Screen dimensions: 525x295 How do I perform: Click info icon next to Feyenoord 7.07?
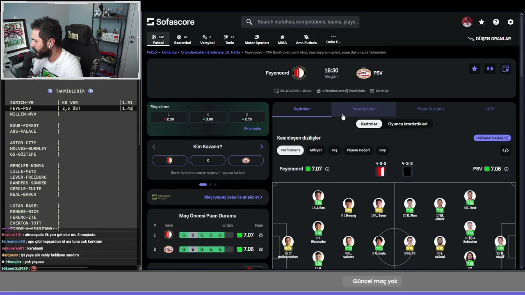click(327, 169)
